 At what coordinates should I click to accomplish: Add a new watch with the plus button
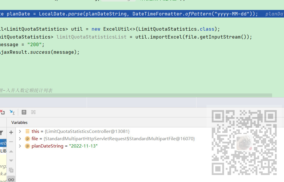point(11,132)
